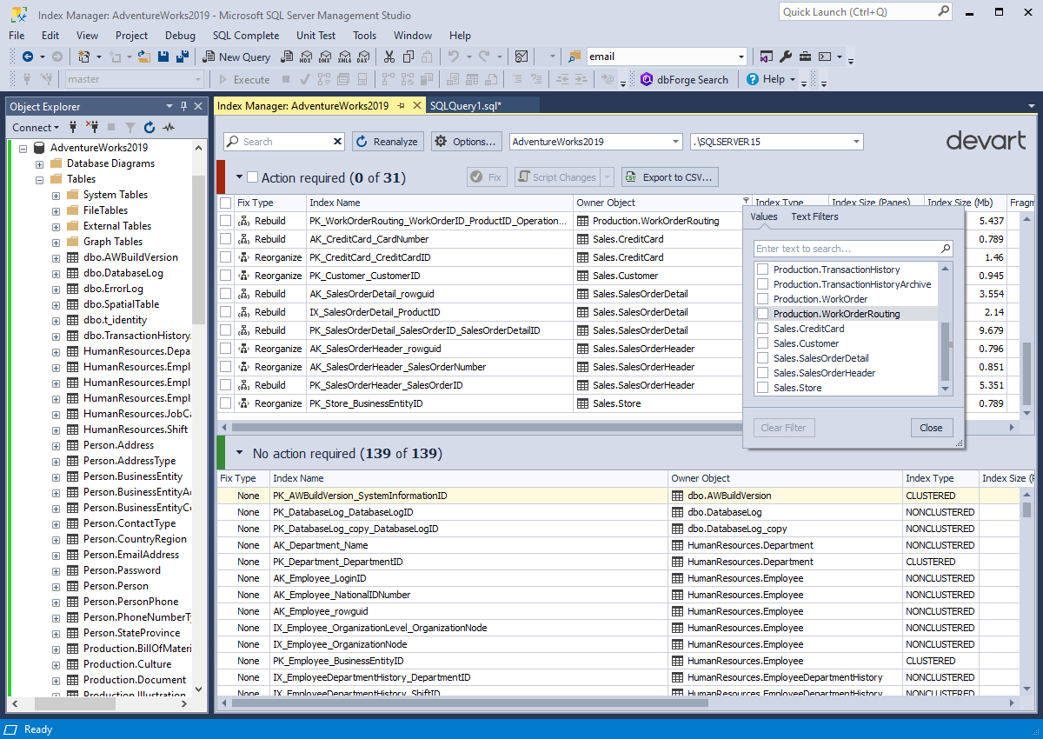Close the Owner Object filter popup

[x=931, y=428]
